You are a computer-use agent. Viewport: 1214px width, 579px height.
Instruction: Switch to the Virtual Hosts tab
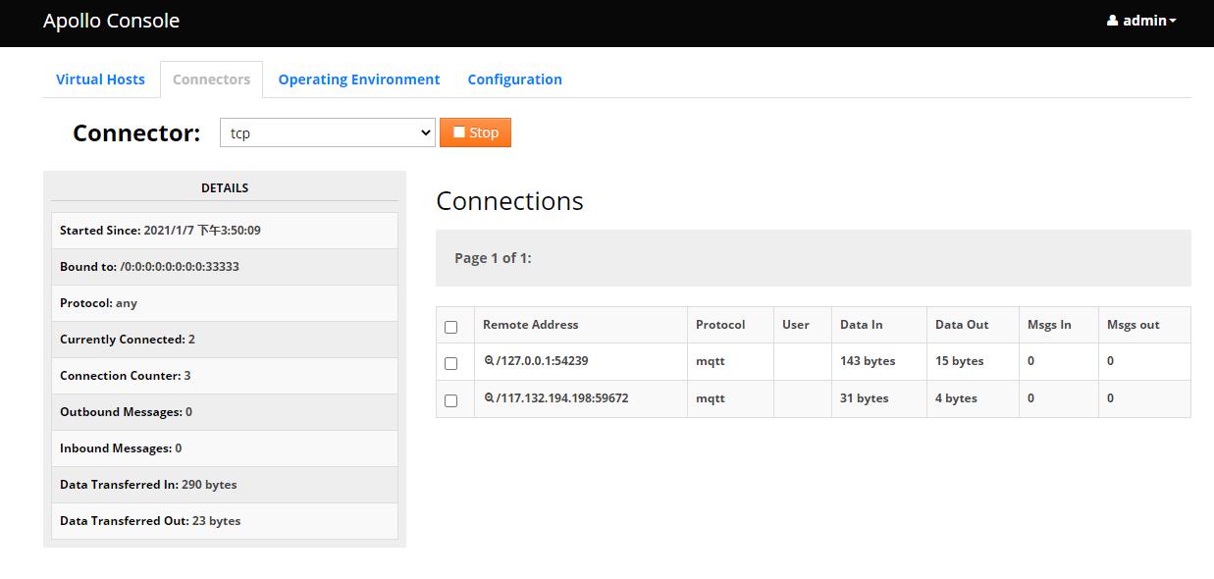(100, 79)
